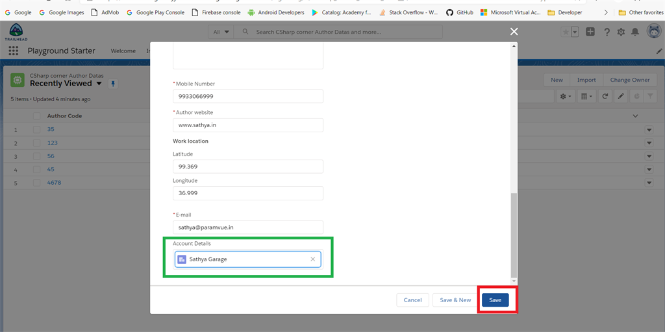Open author code 4678 link
Screen dimensions: 665x332
click(55, 183)
